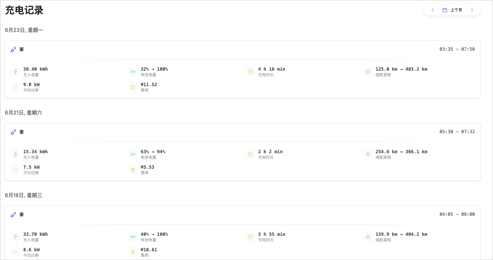Open the June 23 家 charging session
This screenshot has height=260, width=493.
[22, 49]
